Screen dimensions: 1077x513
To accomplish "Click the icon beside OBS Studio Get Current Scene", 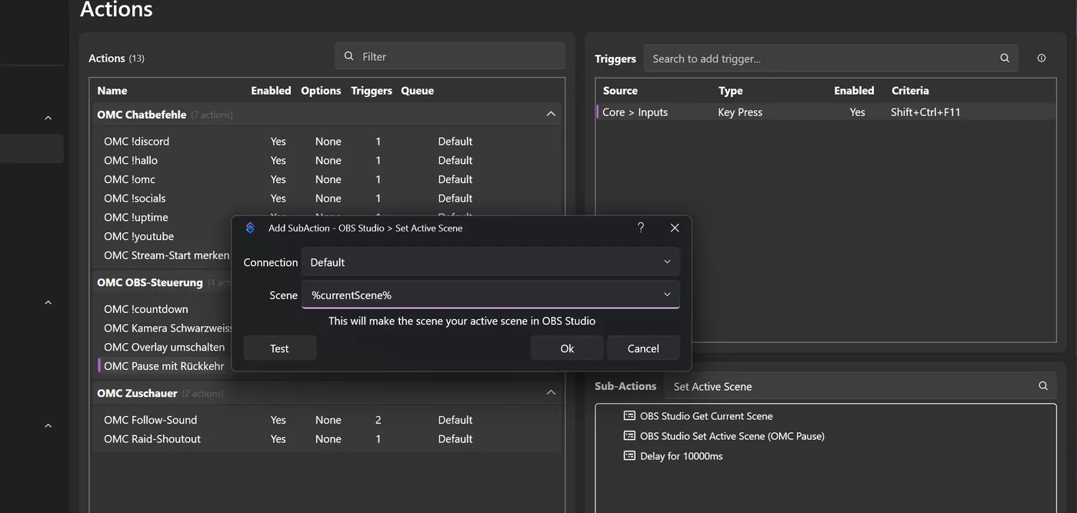I will point(629,416).
